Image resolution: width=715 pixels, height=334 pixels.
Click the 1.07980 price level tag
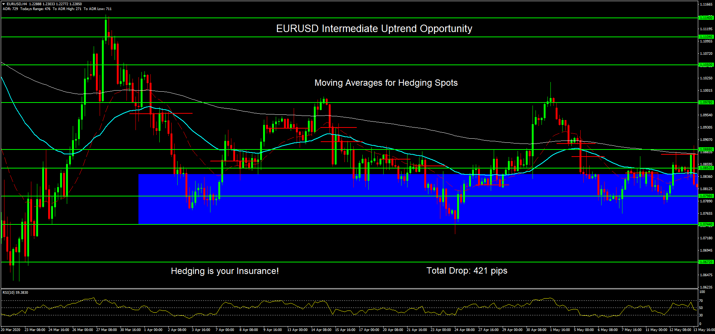706,196
